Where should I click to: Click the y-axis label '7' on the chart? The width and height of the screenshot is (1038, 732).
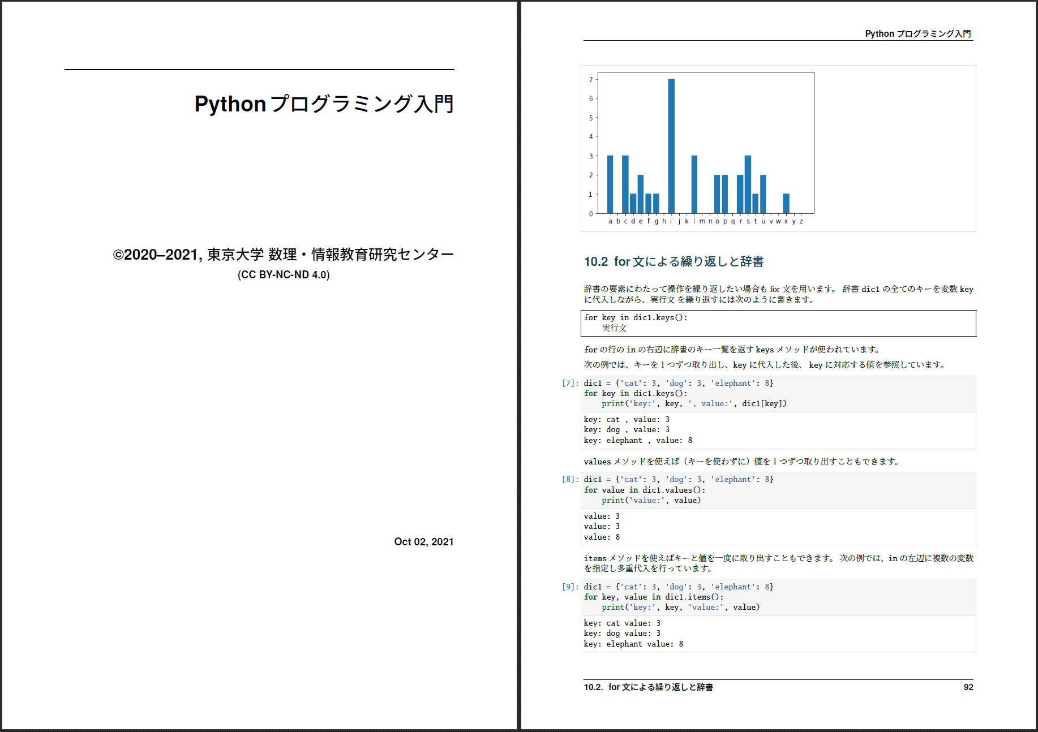tap(591, 80)
